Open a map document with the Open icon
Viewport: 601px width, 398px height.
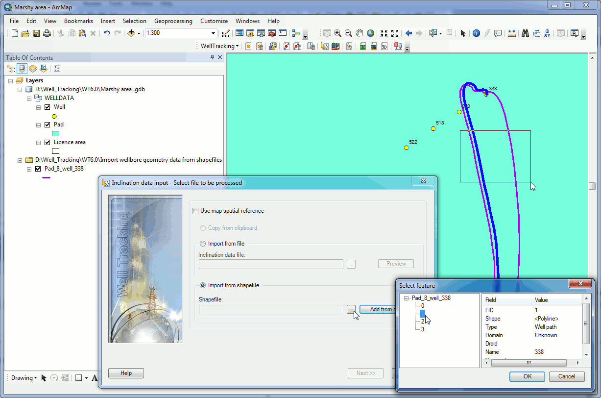click(25, 33)
